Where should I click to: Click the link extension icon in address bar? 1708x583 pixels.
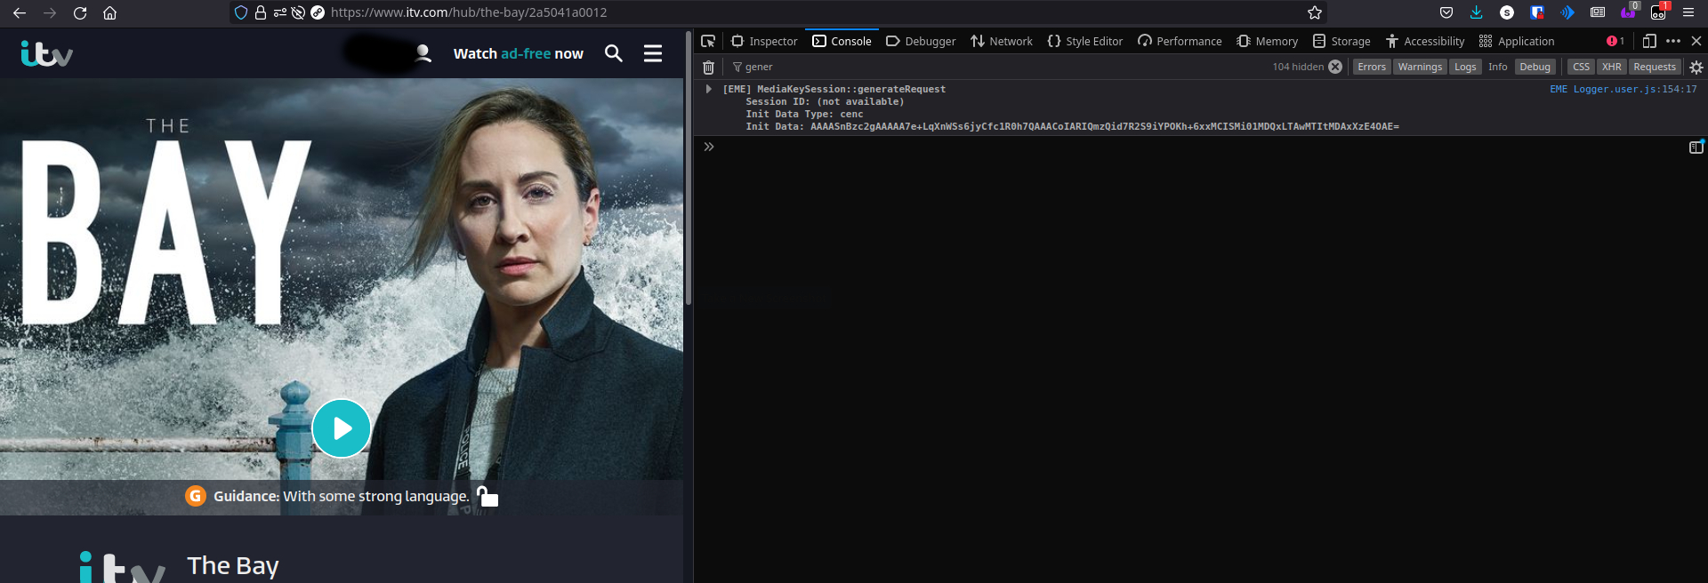pos(318,12)
